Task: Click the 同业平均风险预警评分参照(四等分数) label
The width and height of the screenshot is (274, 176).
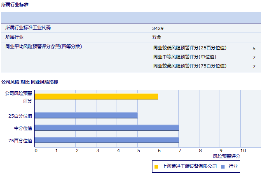Action: [44, 47]
